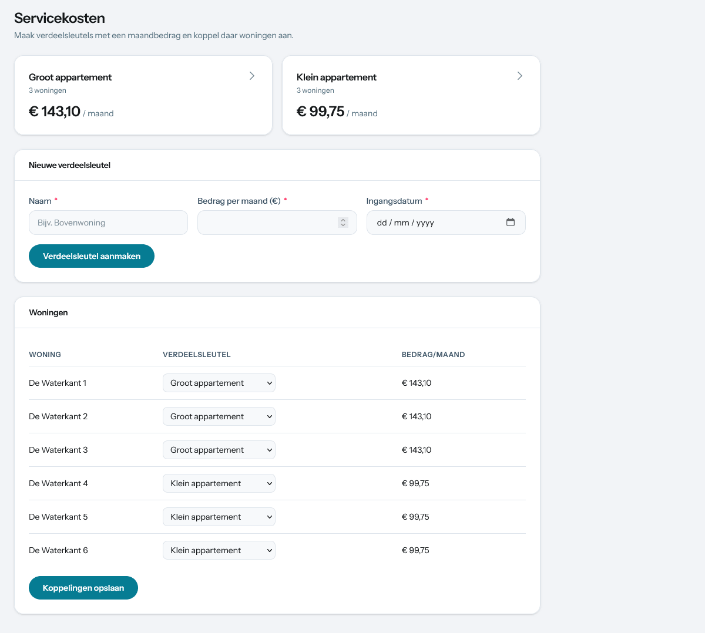Screen dimensions: 705x633
Task: Select the Groot appartement card title
Action: coord(70,77)
